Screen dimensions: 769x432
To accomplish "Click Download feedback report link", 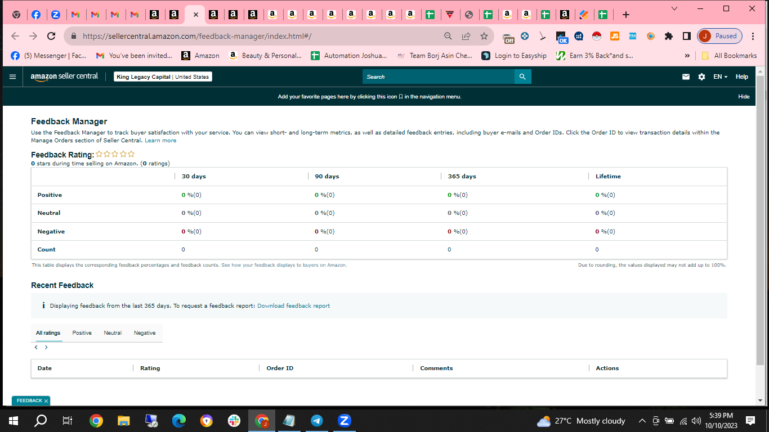I will click(294, 306).
